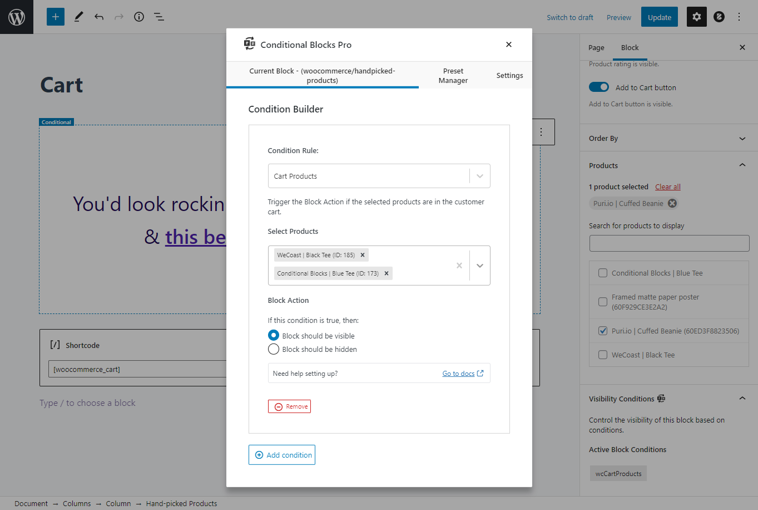
Task: Switch to the Preset Manager tab
Action: [x=453, y=75]
